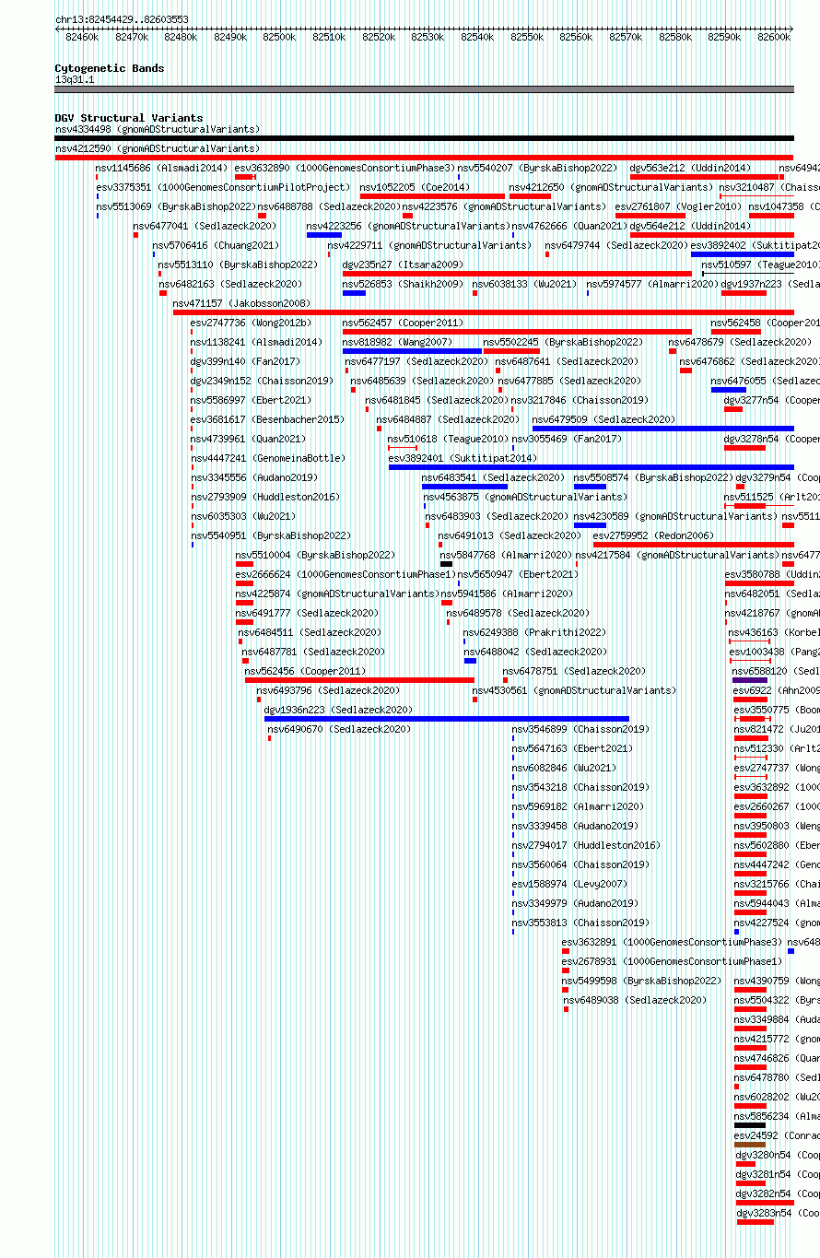Click the nsv4334498 gnomAD variant label
The height and width of the screenshot is (1258, 820).
(x=158, y=129)
